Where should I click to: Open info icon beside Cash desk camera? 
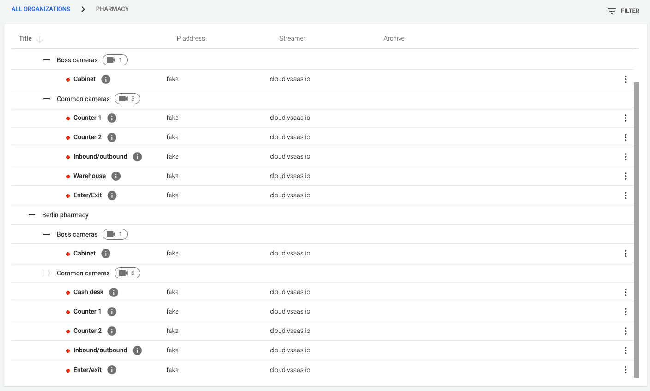(x=114, y=292)
